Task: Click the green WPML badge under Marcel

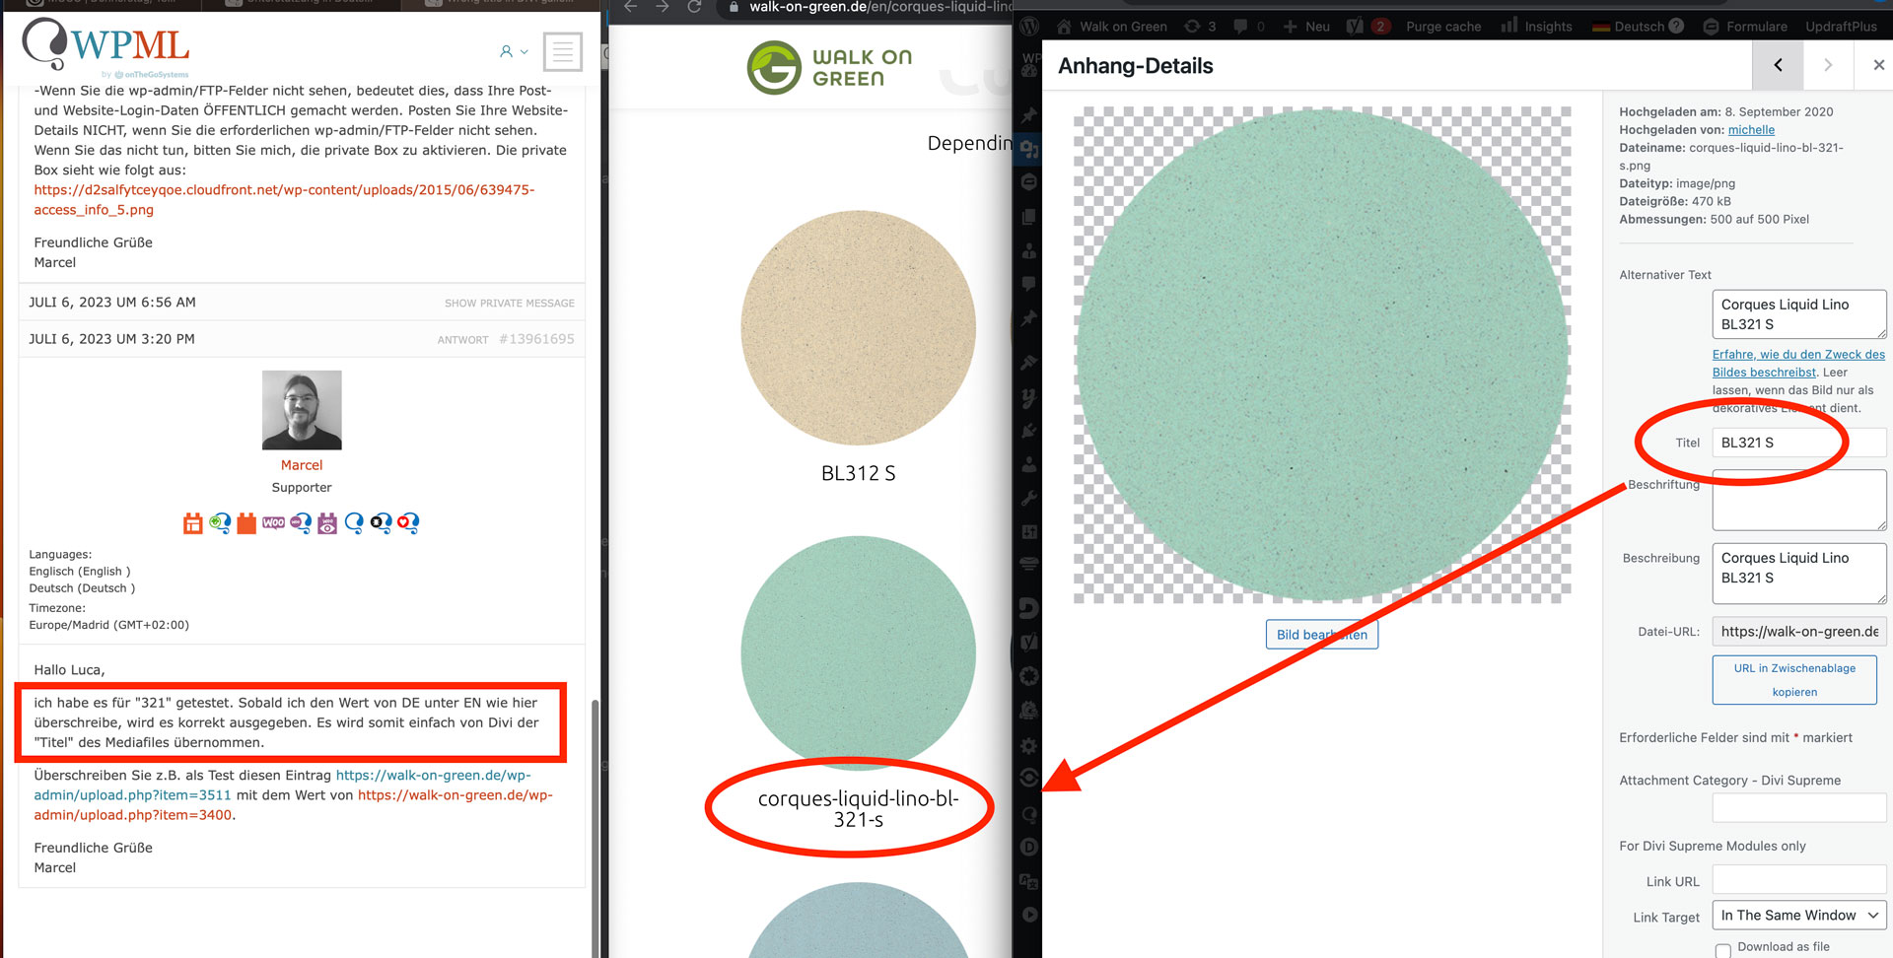Action: click(220, 523)
